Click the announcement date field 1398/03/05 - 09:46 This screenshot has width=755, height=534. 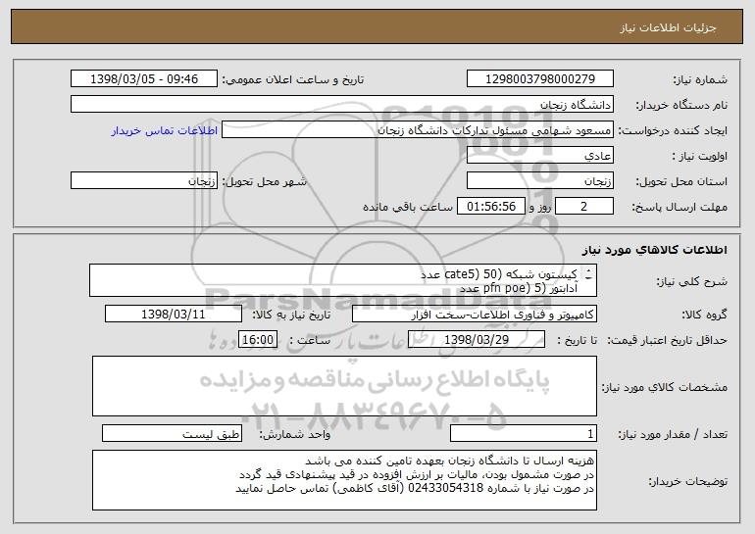[144, 79]
